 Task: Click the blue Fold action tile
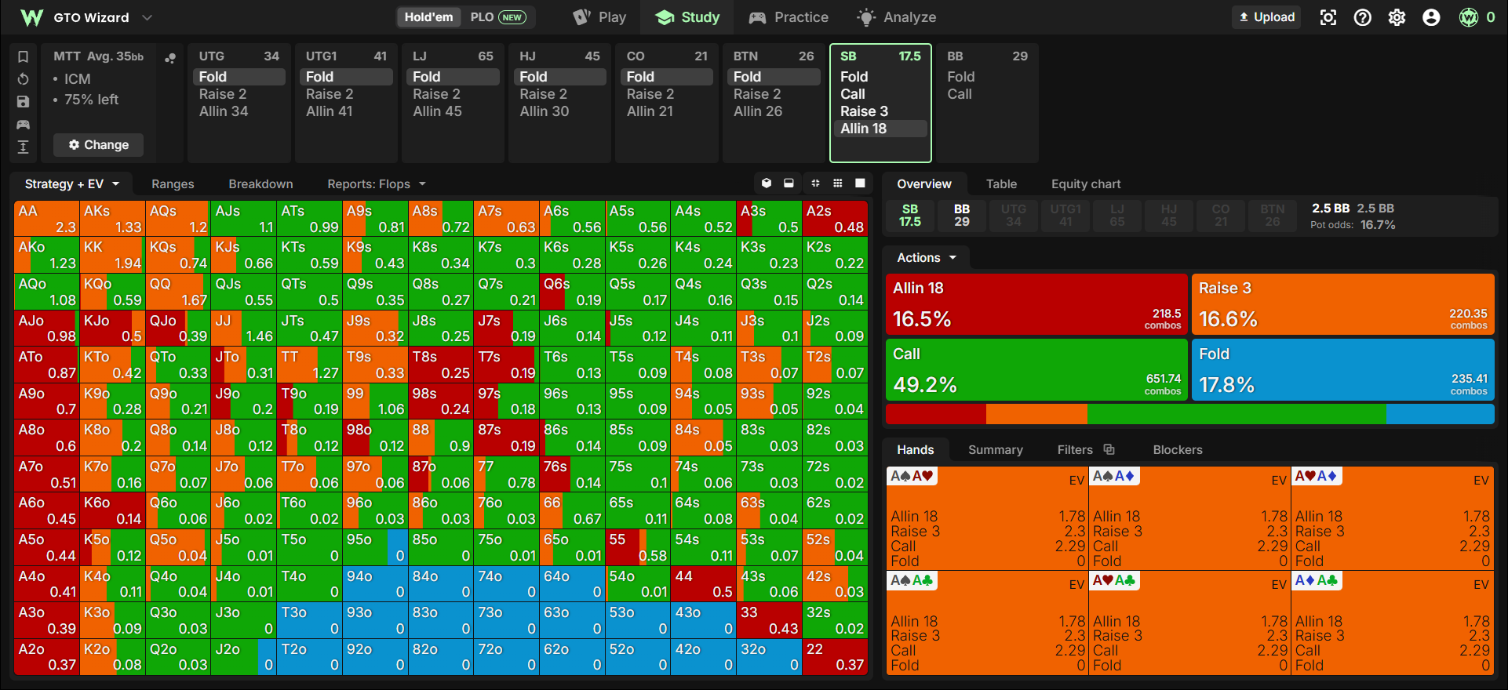point(1343,369)
